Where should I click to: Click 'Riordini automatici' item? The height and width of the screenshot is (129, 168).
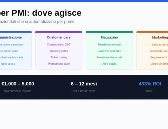[110, 44]
